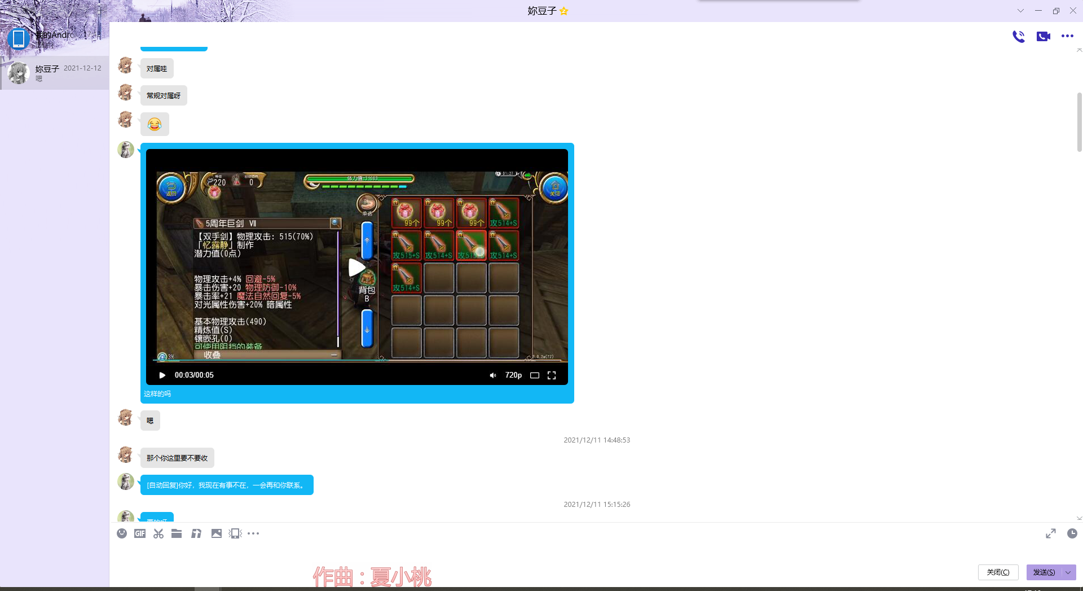The width and height of the screenshot is (1083, 591).
Task: Click the Close (关闭) button
Action: 998,572
